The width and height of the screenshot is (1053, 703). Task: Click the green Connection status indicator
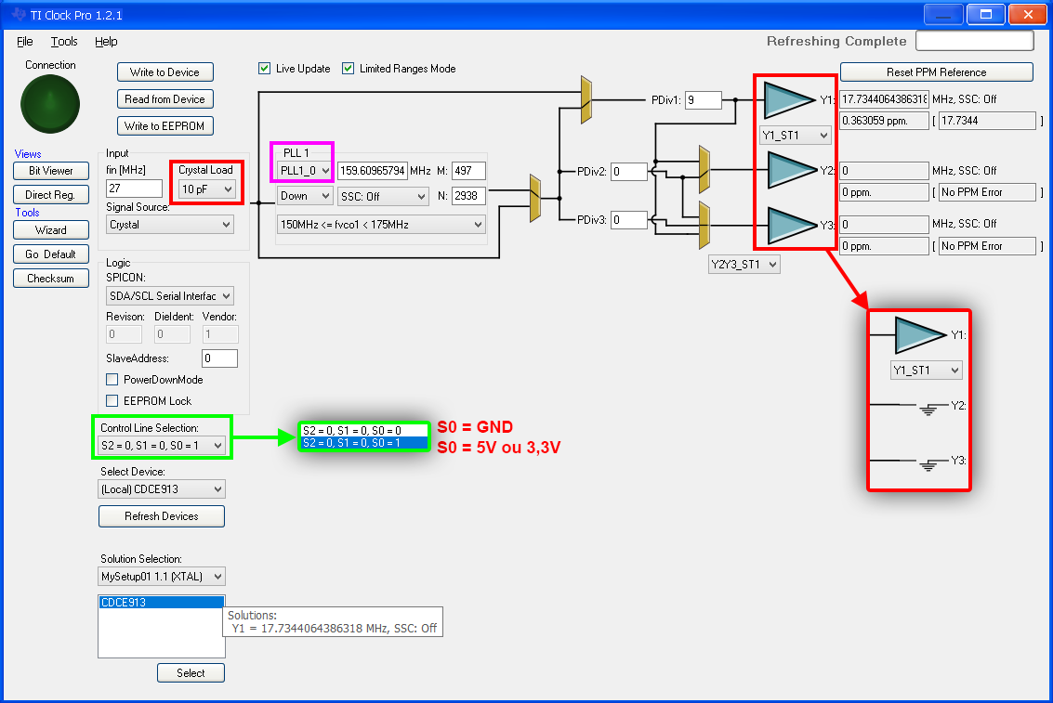point(50,104)
